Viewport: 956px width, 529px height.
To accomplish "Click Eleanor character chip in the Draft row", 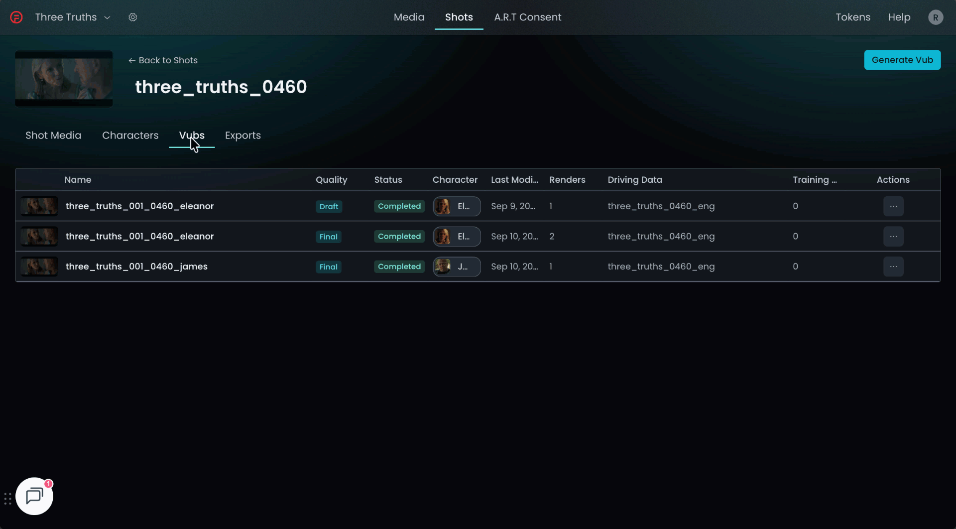I will point(457,206).
